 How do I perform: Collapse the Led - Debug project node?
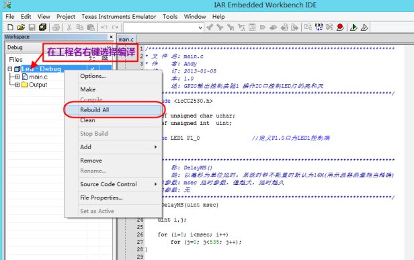(x=10, y=69)
